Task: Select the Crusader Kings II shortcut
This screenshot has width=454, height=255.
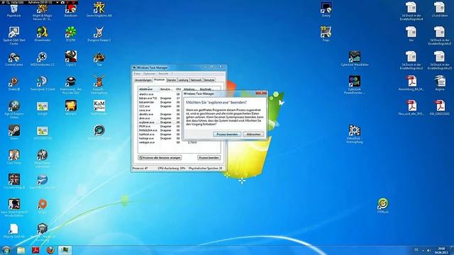Action: point(14,181)
